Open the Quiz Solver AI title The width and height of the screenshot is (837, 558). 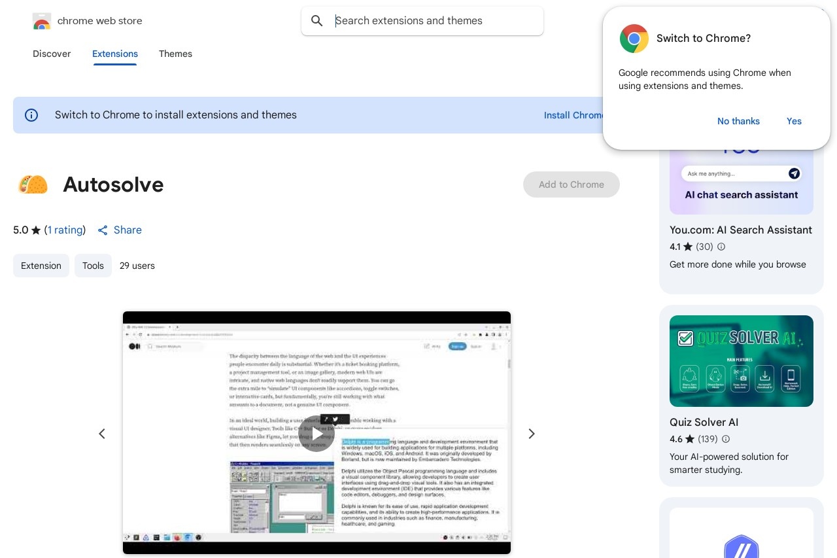pos(704,423)
